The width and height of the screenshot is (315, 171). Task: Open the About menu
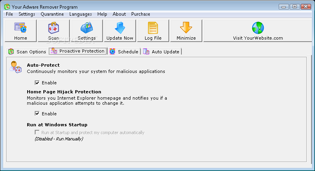tap(119, 14)
